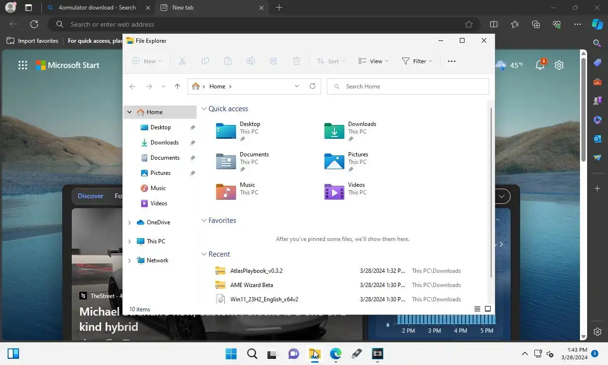Viewport: 608px width, 365px height.
Task: Click the Cut scissors icon in File Explorer
Action: tap(182, 61)
